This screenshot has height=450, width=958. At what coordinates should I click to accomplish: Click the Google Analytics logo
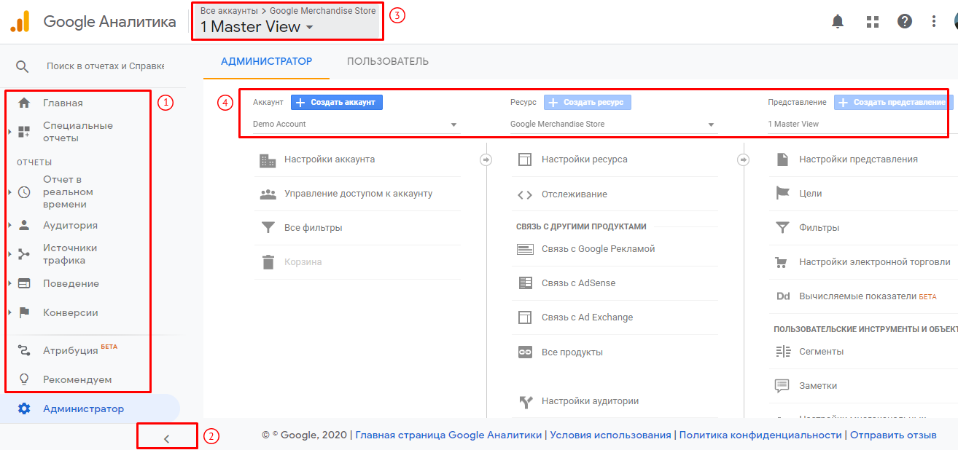tap(20, 22)
